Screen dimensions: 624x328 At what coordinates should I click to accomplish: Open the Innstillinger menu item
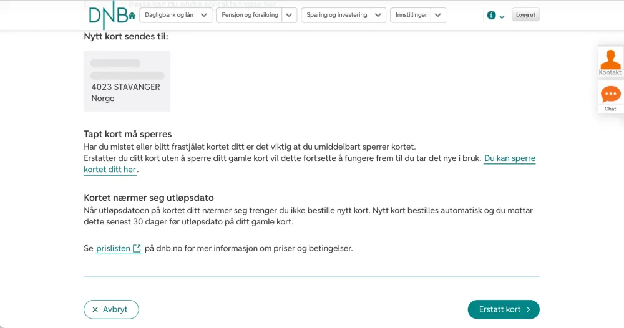click(x=411, y=15)
